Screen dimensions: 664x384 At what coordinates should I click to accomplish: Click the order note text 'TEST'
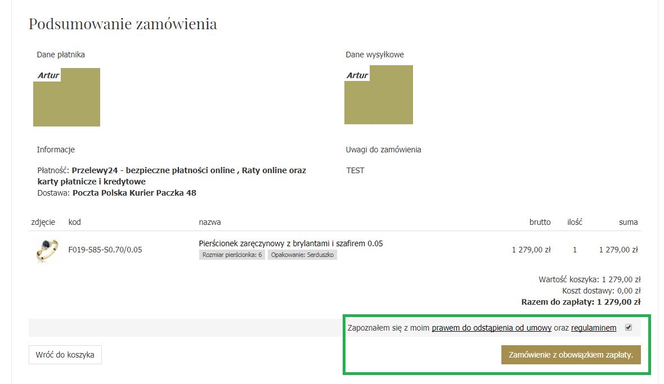pos(355,170)
